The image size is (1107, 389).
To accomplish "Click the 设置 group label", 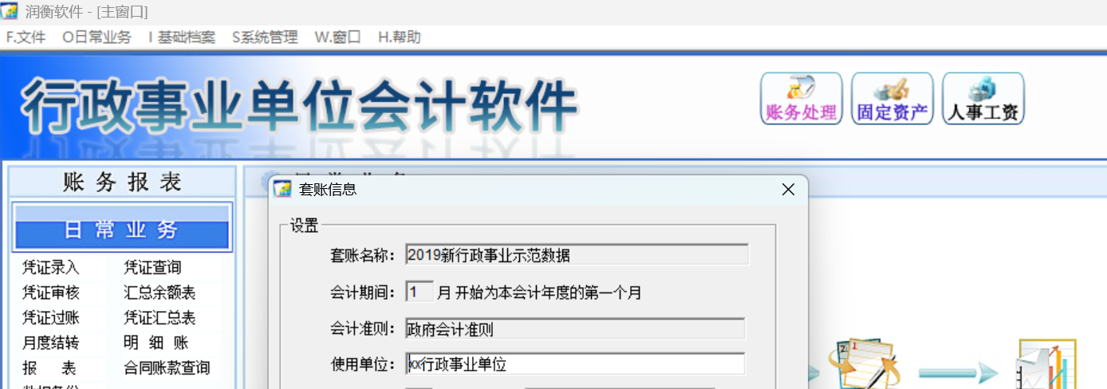I will (304, 226).
